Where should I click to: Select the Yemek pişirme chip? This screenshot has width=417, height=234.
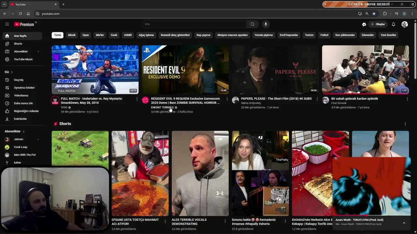[x=264, y=35]
